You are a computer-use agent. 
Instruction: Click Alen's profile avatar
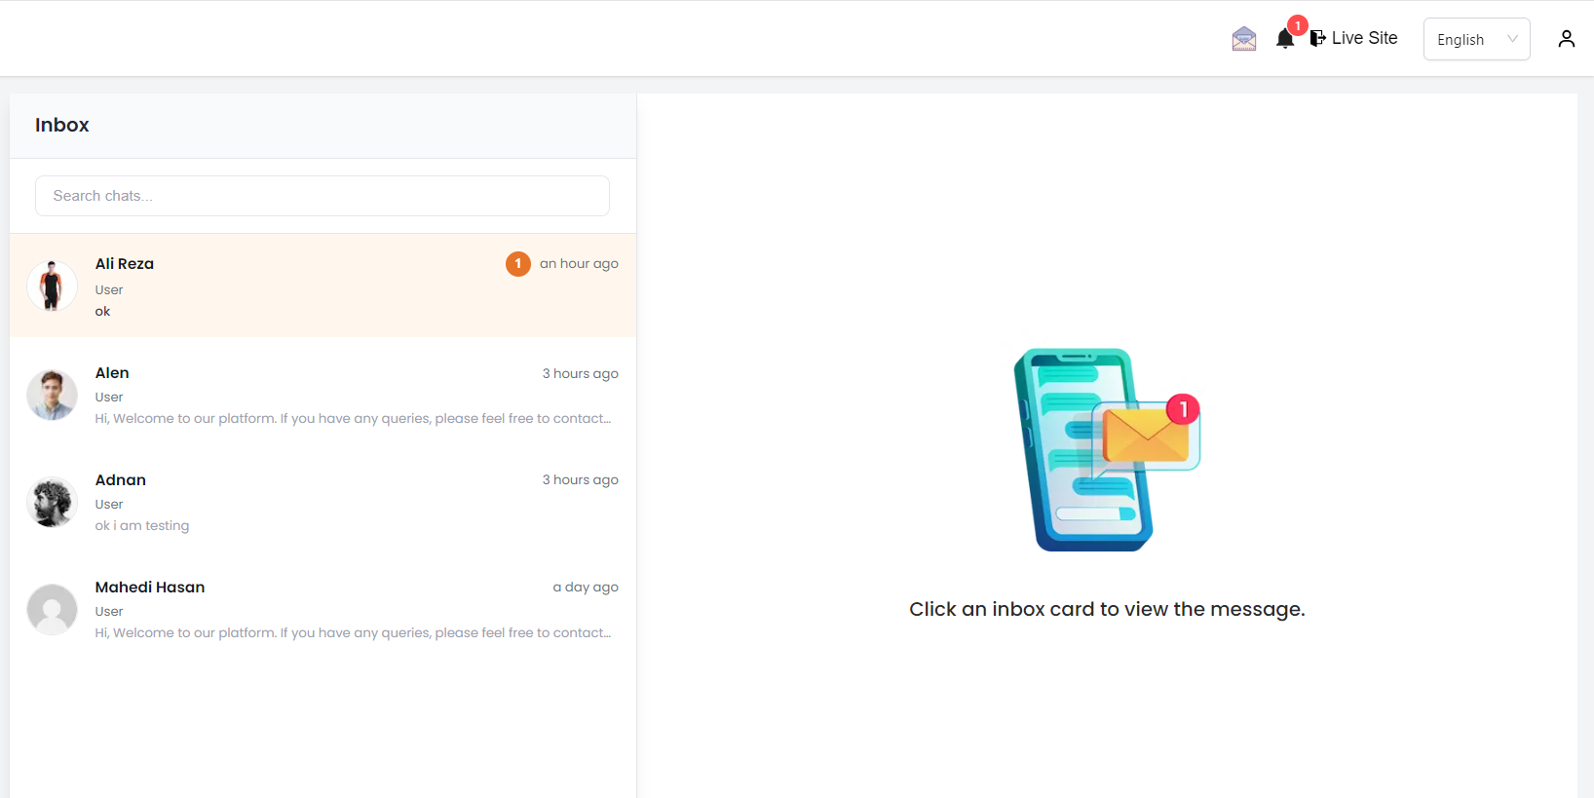pos(52,395)
